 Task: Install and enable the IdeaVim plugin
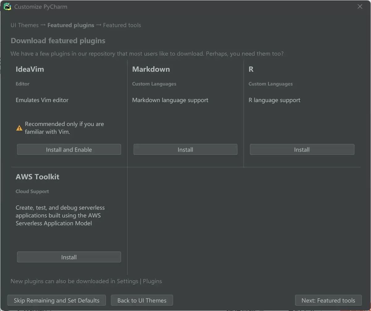(x=69, y=149)
